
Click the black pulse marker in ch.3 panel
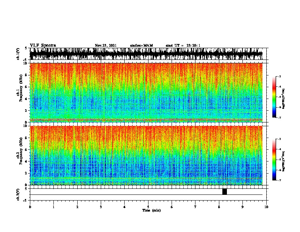click(x=224, y=191)
